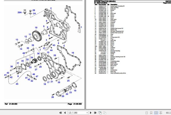Click the 'Gasket gear housing S2' description

pyautogui.click(x=117, y=6)
